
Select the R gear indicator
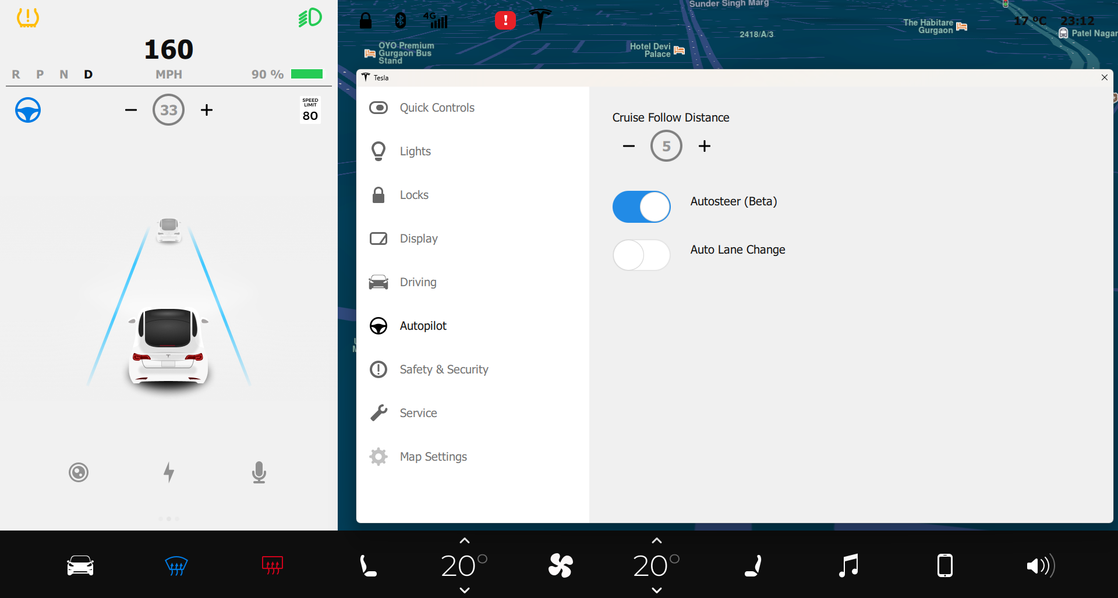tap(16, 74)
